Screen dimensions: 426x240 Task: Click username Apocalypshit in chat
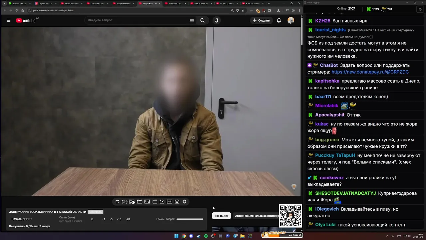(330, 115)
